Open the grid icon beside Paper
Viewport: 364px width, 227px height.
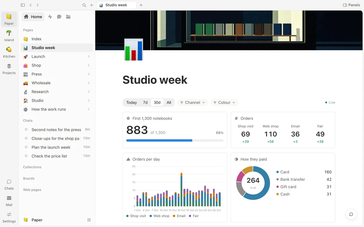pos(89,220)
